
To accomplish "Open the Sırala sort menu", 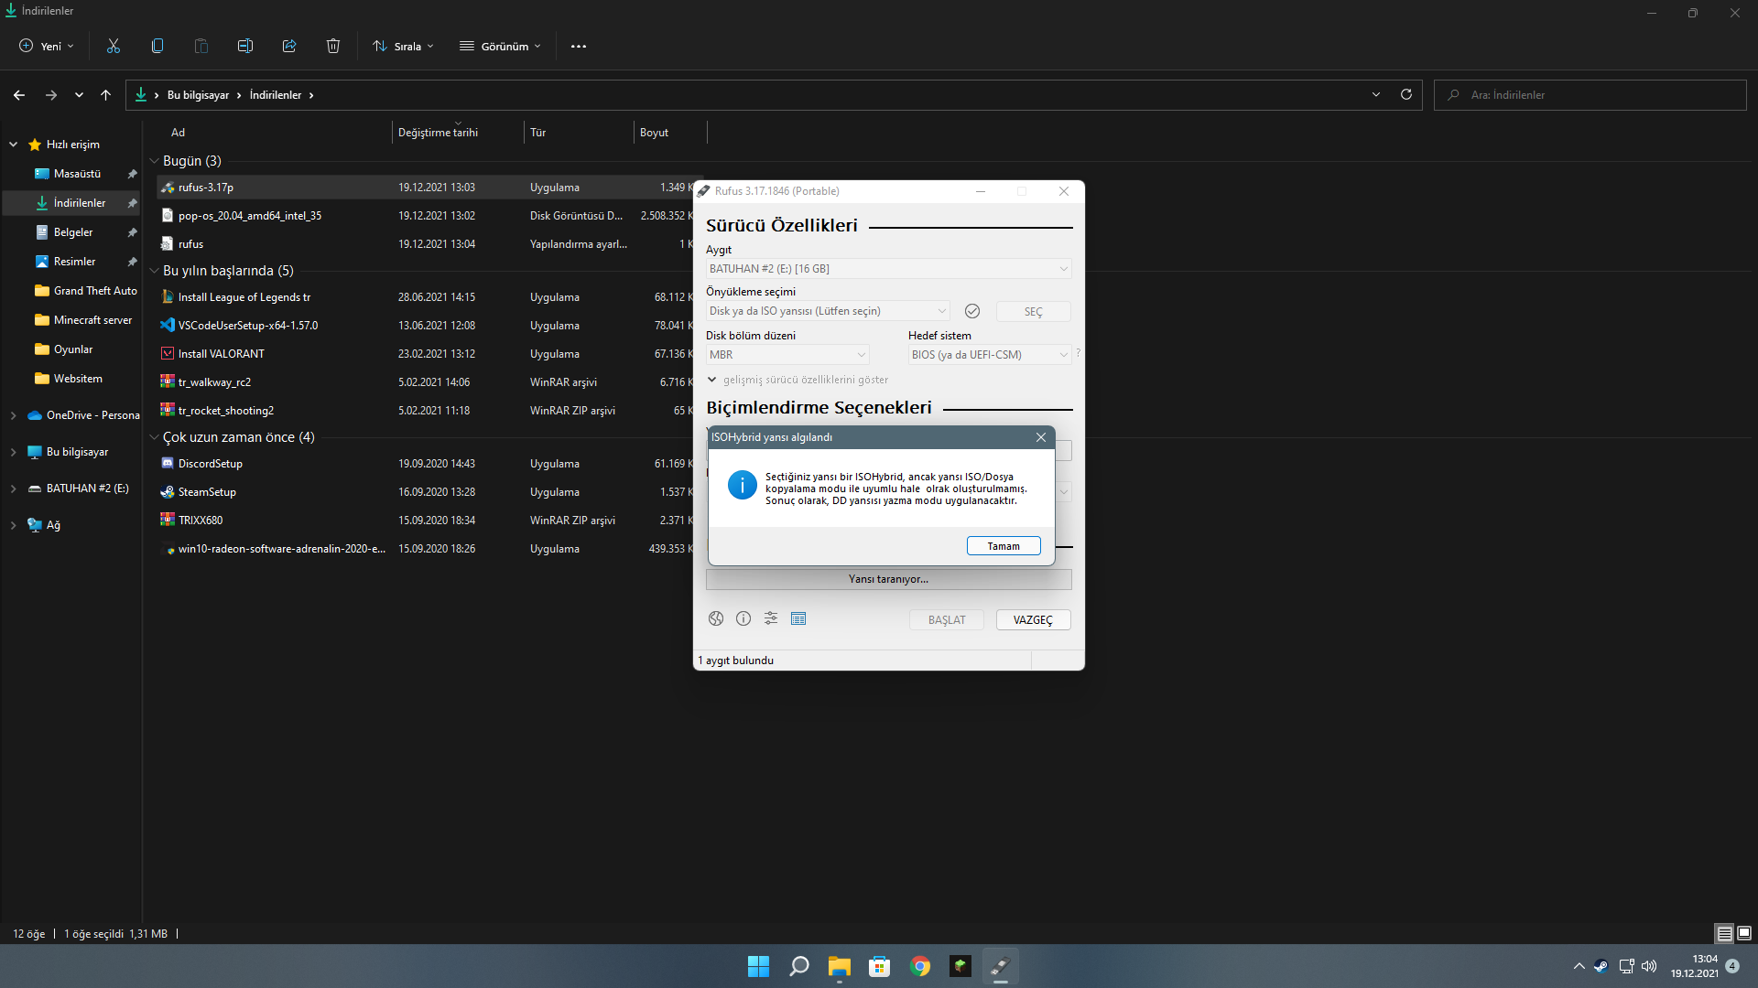I will tap(404, 46).
